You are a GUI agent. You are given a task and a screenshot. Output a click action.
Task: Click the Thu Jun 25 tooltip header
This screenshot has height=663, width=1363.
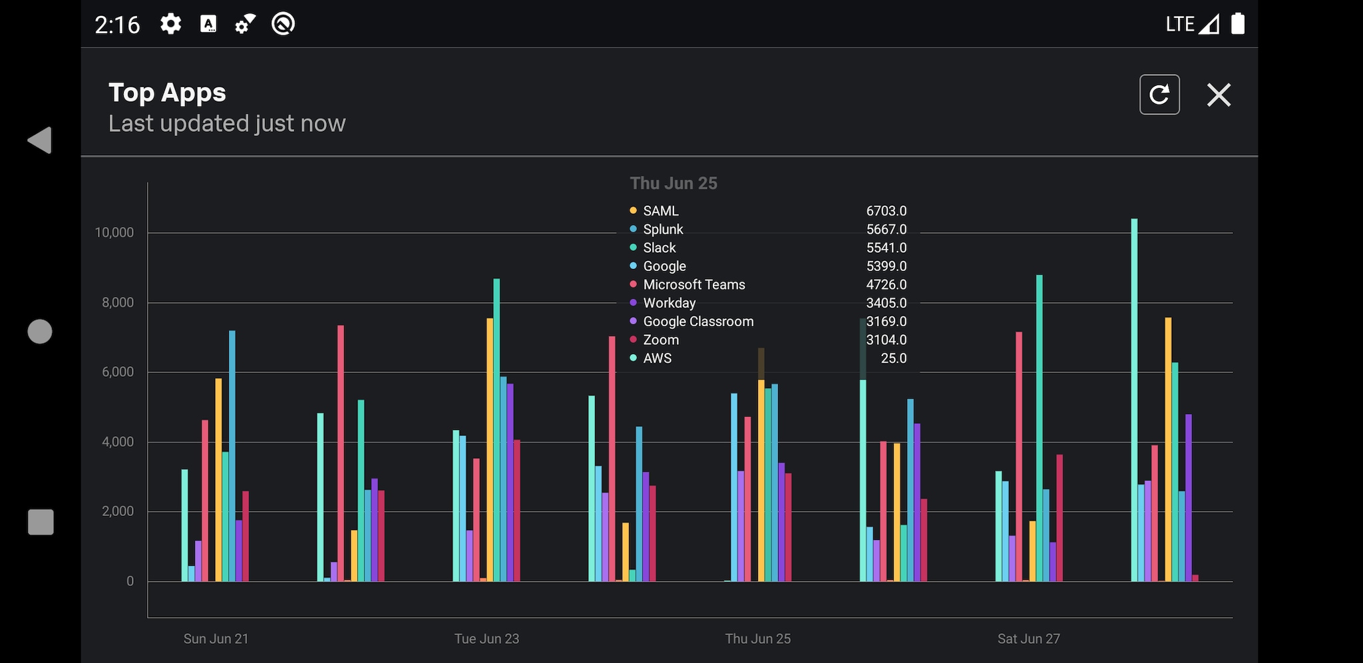click(674, 184)
